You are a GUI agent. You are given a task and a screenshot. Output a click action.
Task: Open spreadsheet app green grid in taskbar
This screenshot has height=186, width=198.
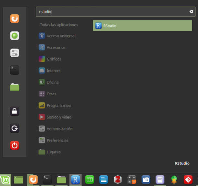pyautogui.click(x=90, y=180)
